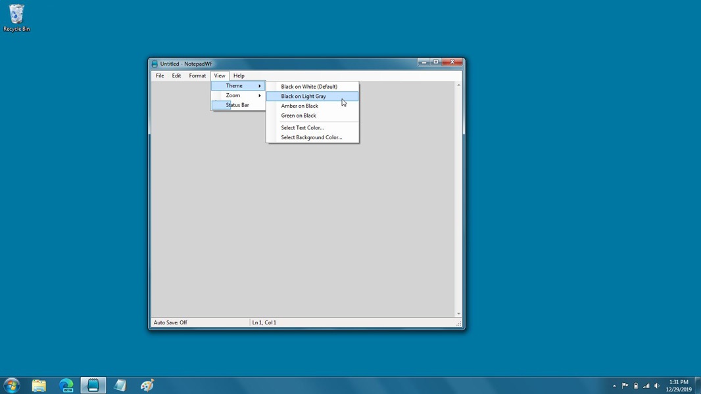Show hidden tray icons arrow

pyautogui.click(x=614, y=385)
